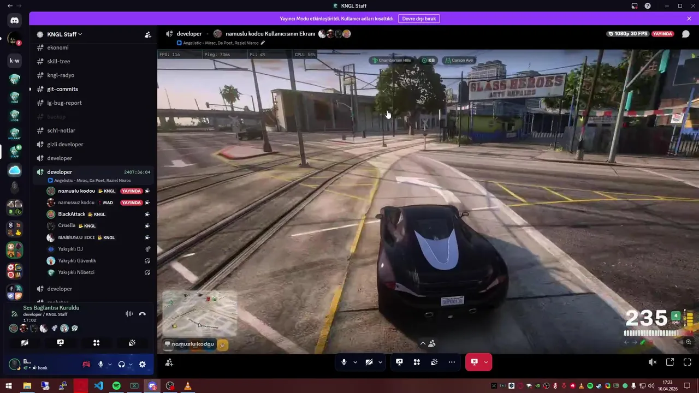Toggle headphone deafen in user panel
699x393 pixels.
click(x=121, y=364)
